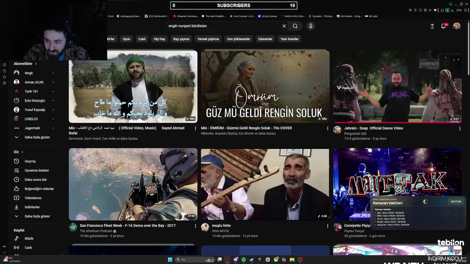Open Videolarınız in the sidebar
The width and height of the screenshot is (470, 264).
coord(34,198)
